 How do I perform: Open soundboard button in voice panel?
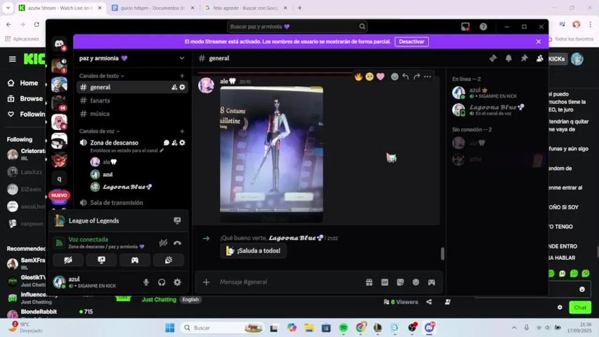[169, 260]
